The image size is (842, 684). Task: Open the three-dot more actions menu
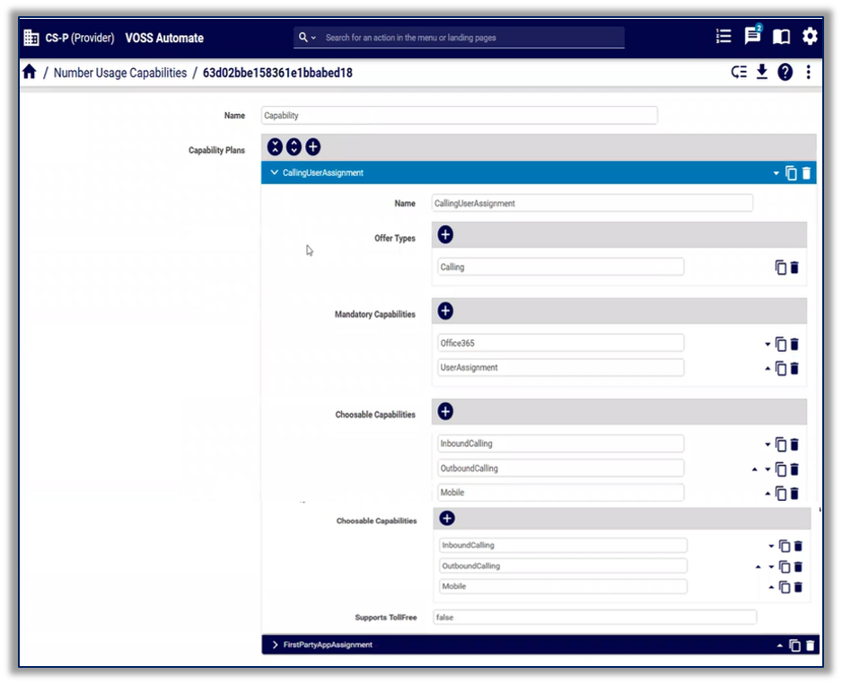tap(808, 73)
